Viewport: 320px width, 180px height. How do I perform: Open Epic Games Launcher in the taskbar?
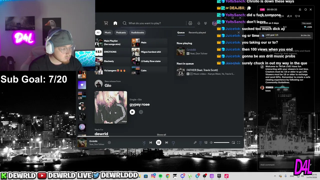click(219, 176)
